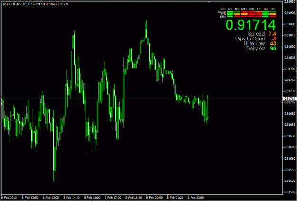Click the MACD M5 dark green bar
This screenshot has height=201, width=297.
coord(237,12)
